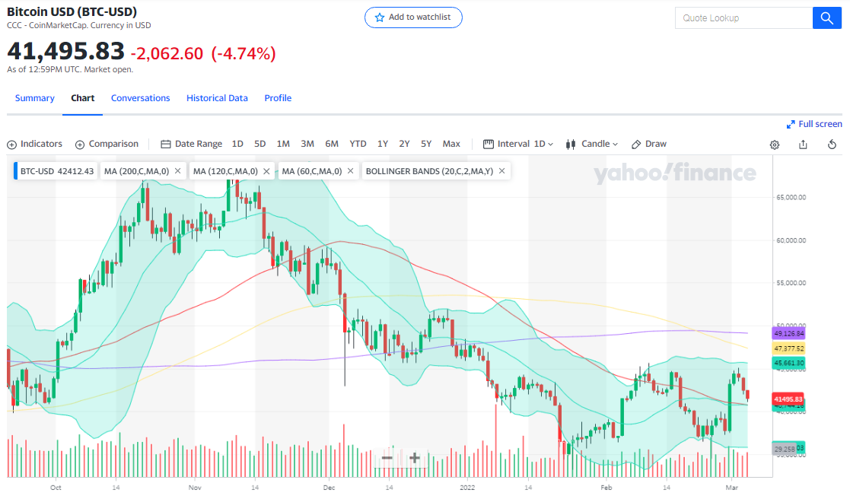Activate the Draw tool label
Screen dimensions: 850x499
[656, 144]
